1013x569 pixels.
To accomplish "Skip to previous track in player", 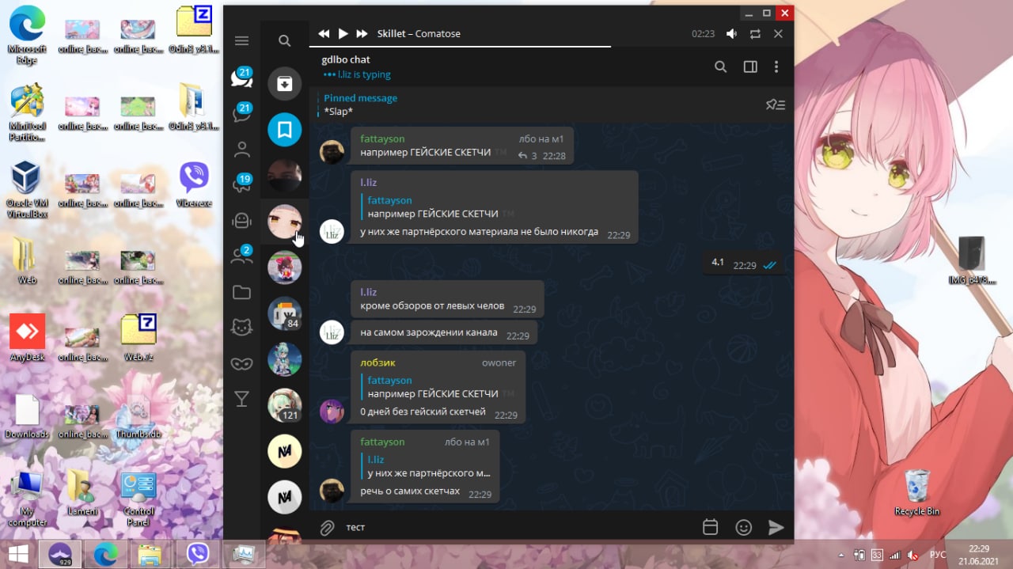I will tap(324, 34).
